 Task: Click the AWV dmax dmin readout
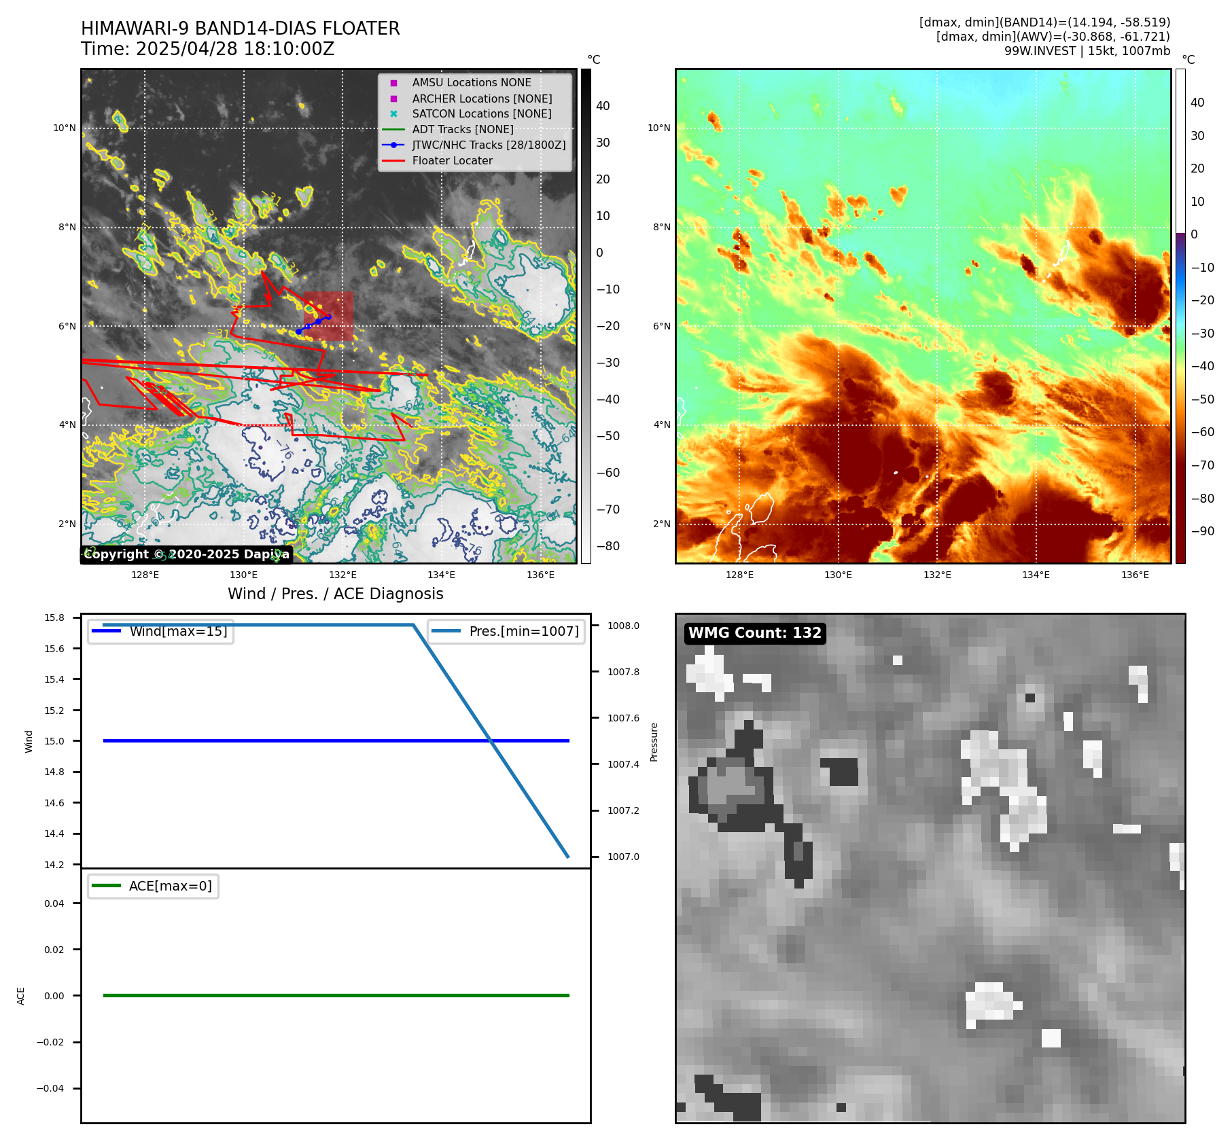1053,37
